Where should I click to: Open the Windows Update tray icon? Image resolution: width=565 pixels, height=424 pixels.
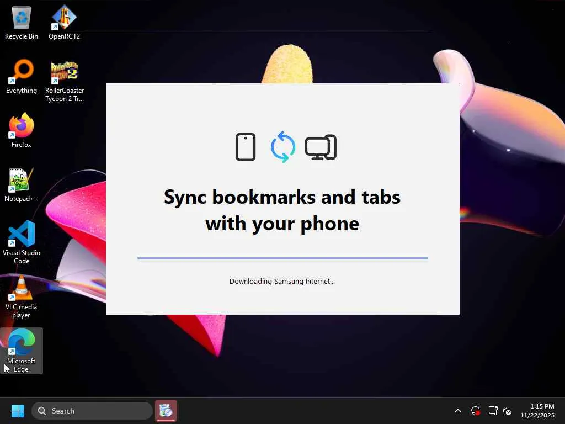coord(475,411)
